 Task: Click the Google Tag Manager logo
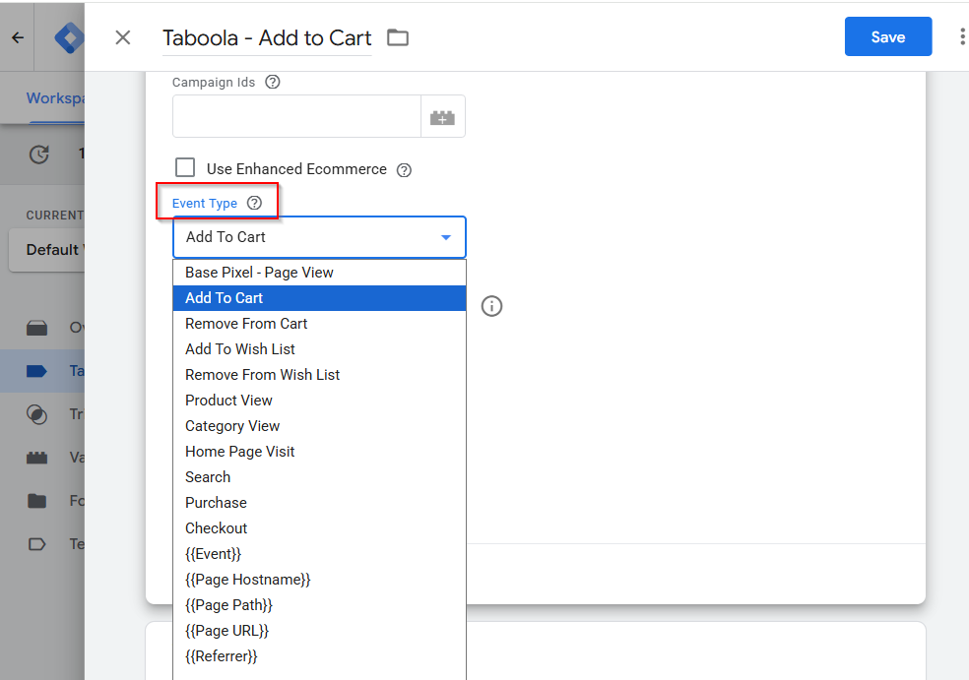tap(69, 38)
